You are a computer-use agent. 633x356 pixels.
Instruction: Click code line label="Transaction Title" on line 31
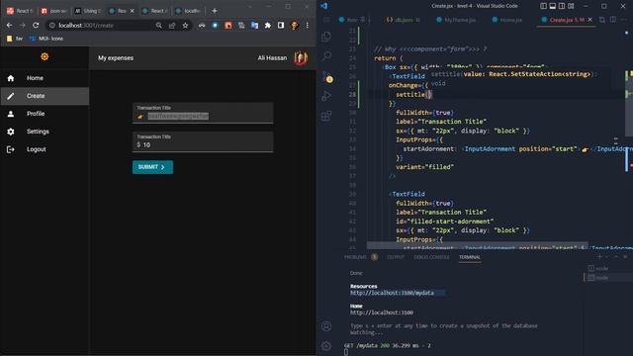point(441,122)
